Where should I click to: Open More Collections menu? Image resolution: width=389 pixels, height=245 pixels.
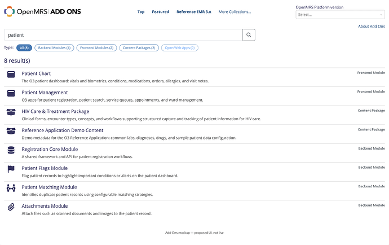coord(235,12)
